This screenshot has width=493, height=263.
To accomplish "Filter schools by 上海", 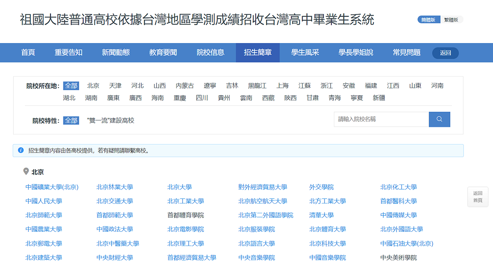I will click(283, 85).
